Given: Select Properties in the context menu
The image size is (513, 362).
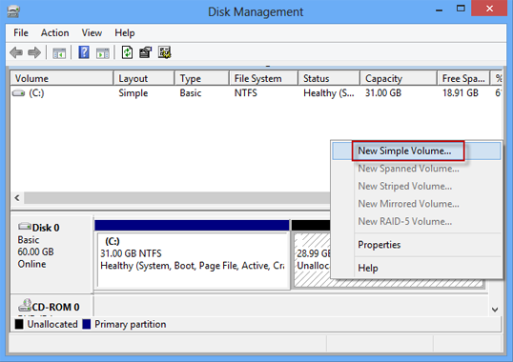Looking at the screenshot, I should click(x=416, y=245).
